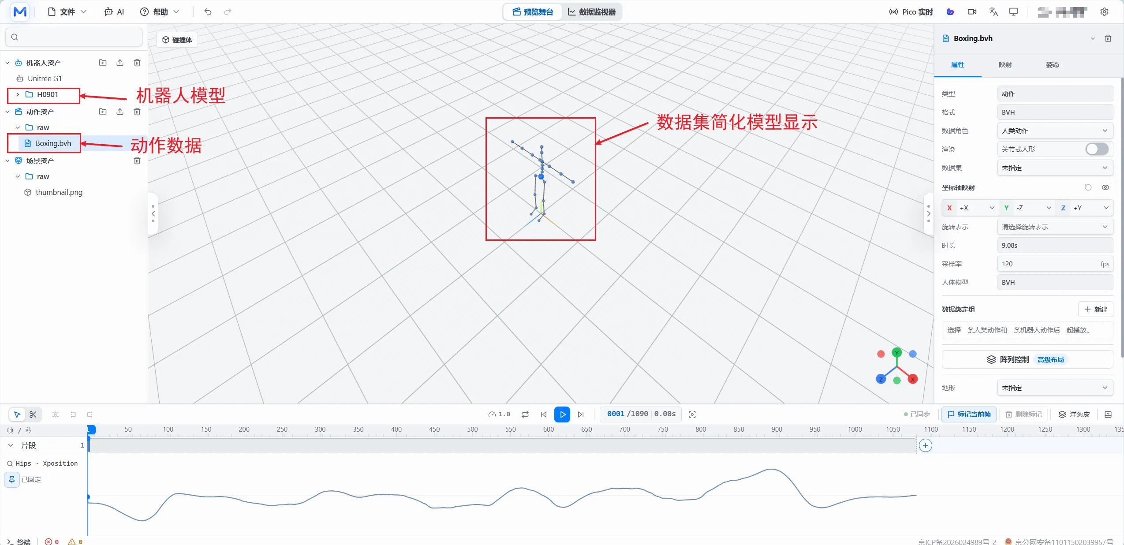Click 采样率 120 fps field

pos(1055,264)
